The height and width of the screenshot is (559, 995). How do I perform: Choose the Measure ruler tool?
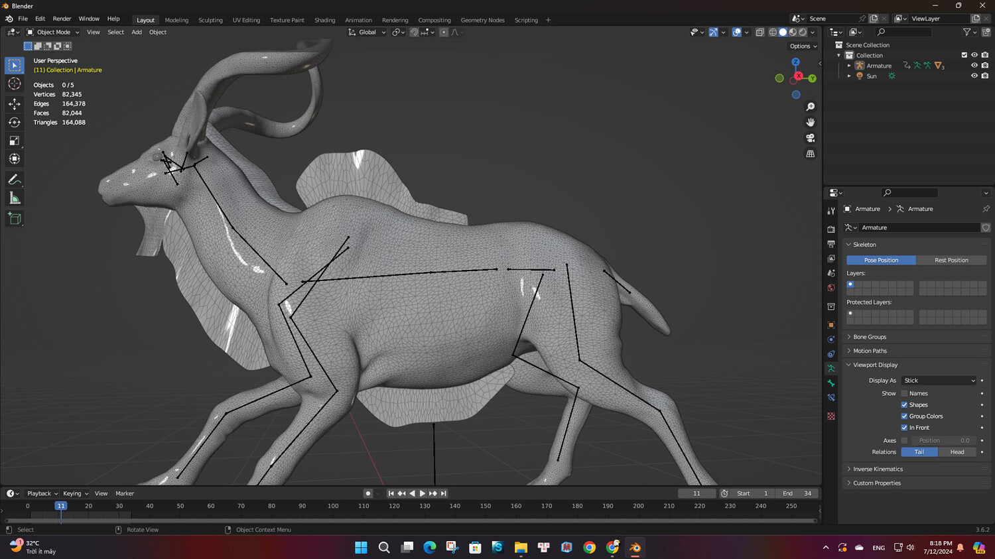tap(15, 198)
